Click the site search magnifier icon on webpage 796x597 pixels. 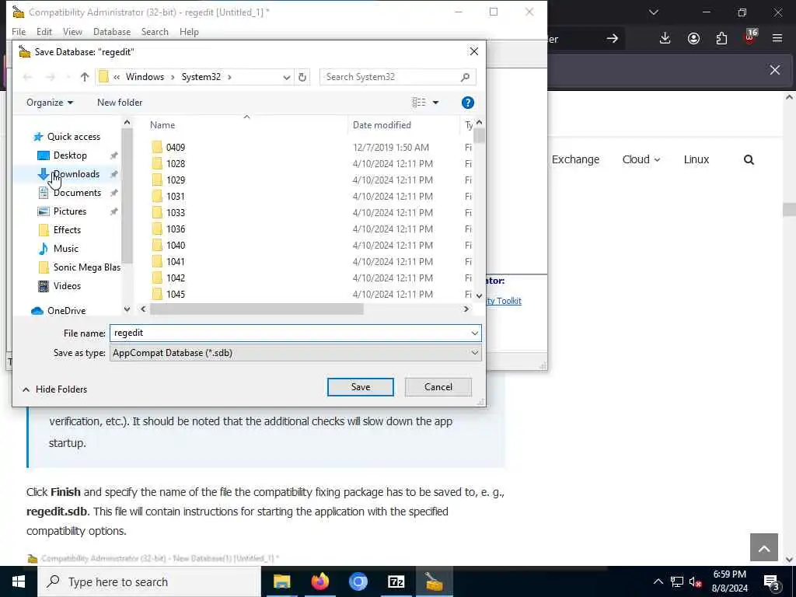click(x=749, y=160)
